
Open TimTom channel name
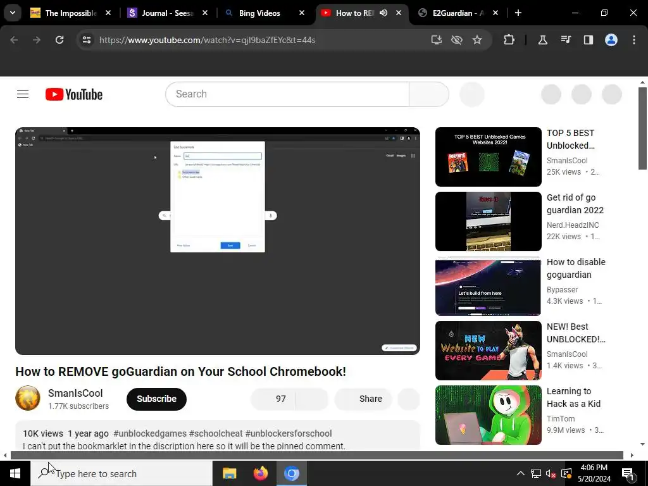561,419
